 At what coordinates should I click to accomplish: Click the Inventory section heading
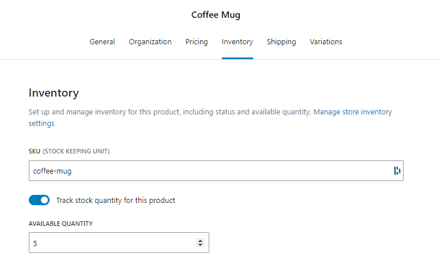pyautogui.click(x=54, y=93)
